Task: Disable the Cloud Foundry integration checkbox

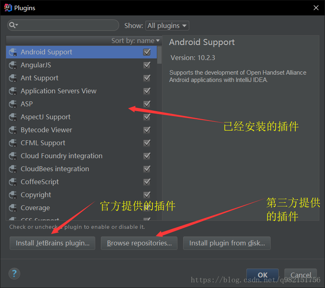Action: click(x=147, y=156)
